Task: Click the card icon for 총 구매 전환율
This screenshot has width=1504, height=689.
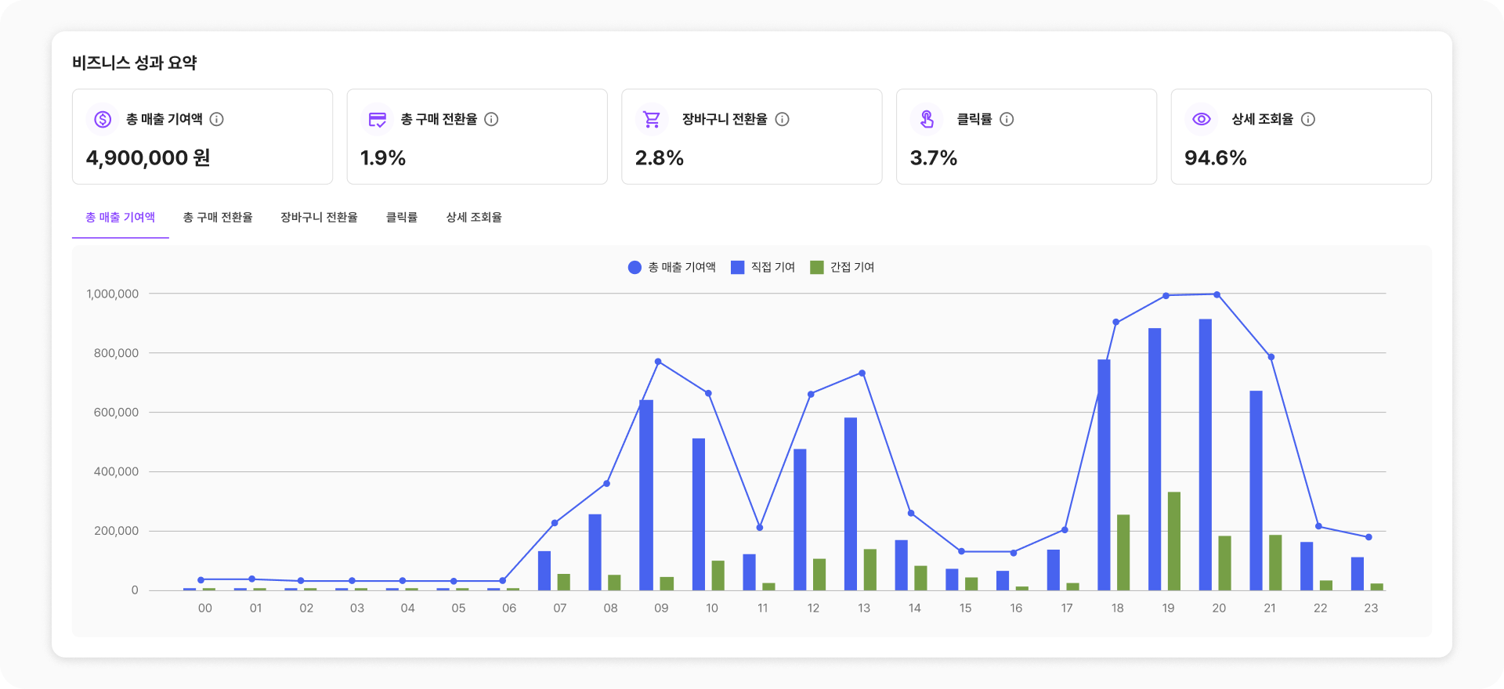Action: pyautogui.click(x=378, y=119)
